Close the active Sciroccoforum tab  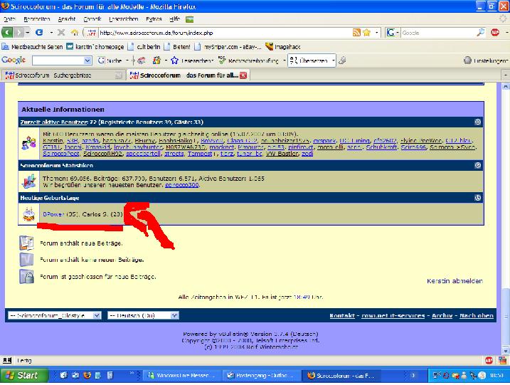tap(243, 75)
